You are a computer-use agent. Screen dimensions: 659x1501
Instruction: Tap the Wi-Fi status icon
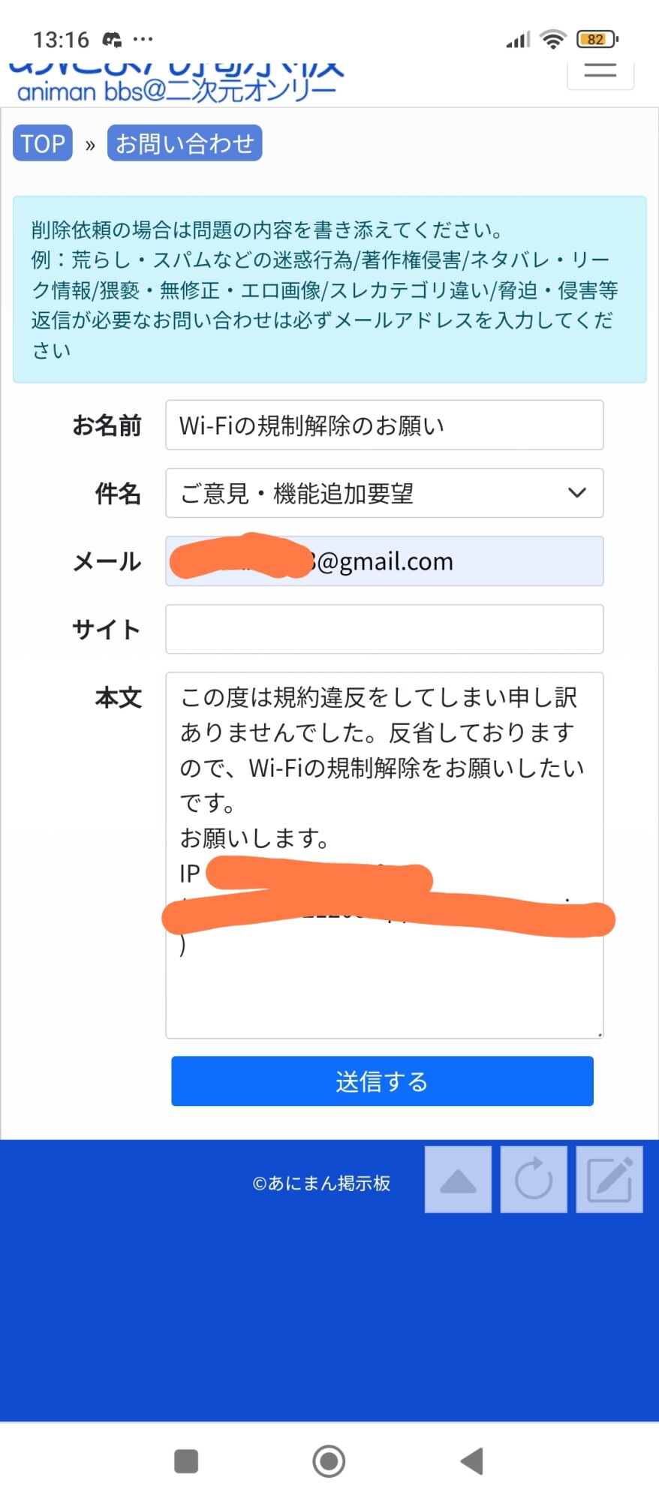553,39
